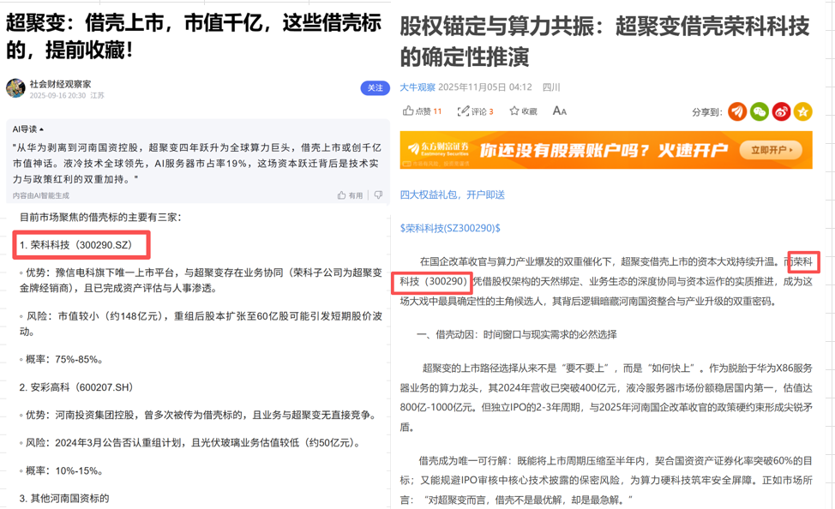The width and height of the screenshot is (835, 509).
Task: Click the 四川 location label
Action: click(x=551, y=87)
